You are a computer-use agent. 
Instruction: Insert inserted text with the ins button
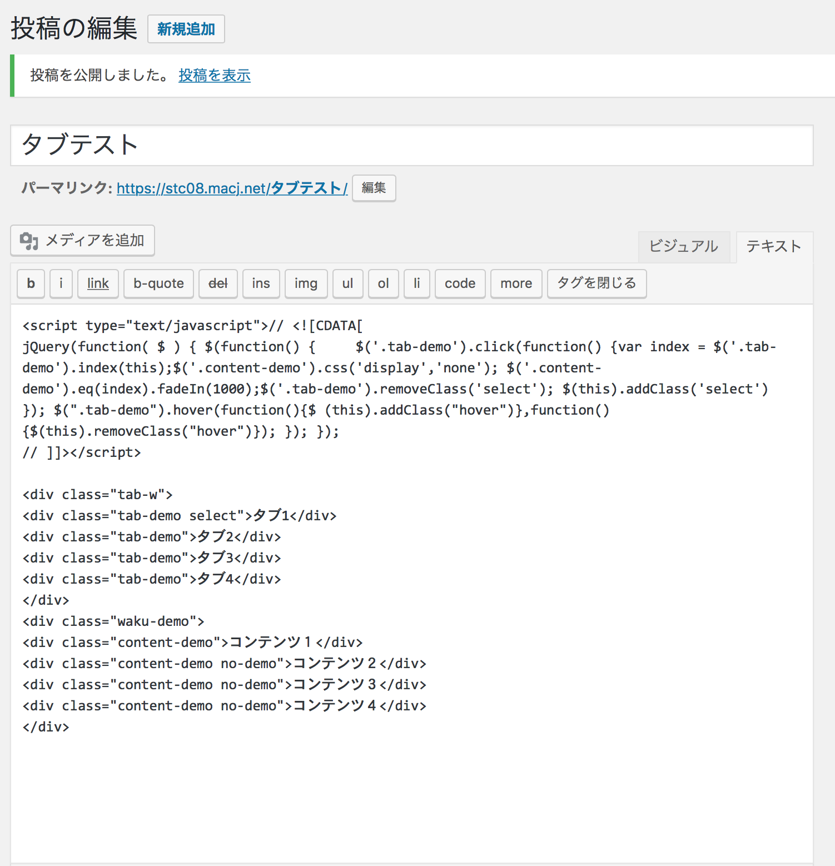pos(261,283)
